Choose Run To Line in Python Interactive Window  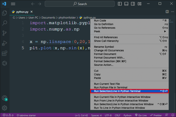(x=129, y=108)
